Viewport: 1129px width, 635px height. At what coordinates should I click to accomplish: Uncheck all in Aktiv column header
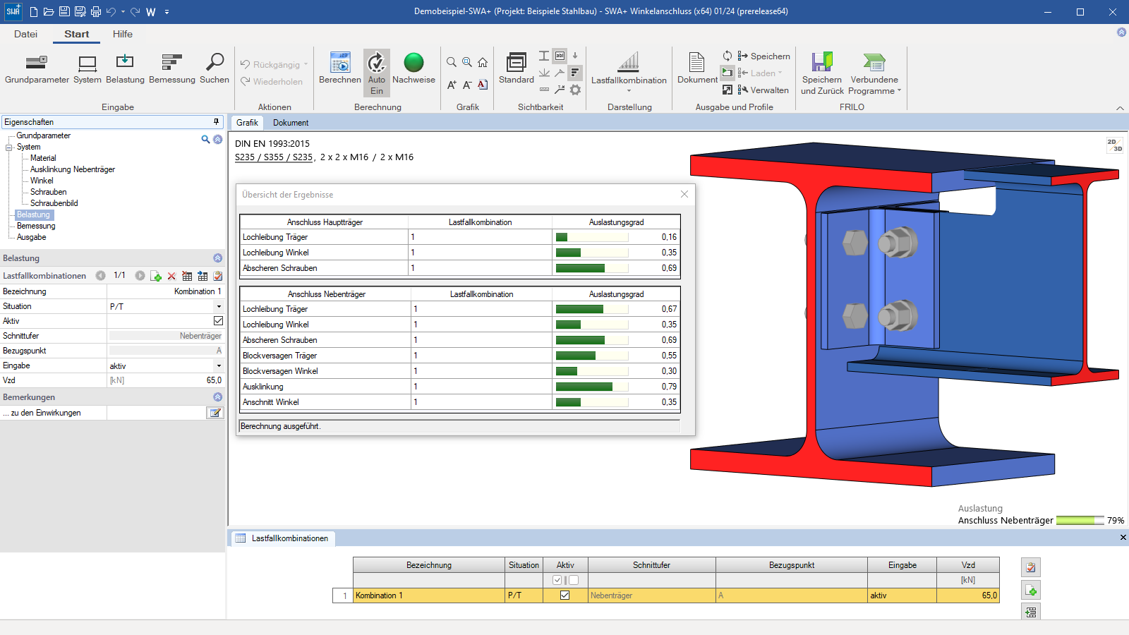pos(574,580)
